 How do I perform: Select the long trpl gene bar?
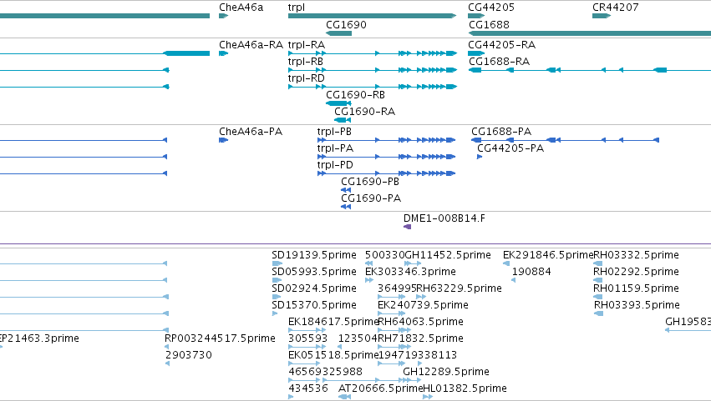(372, 16)
